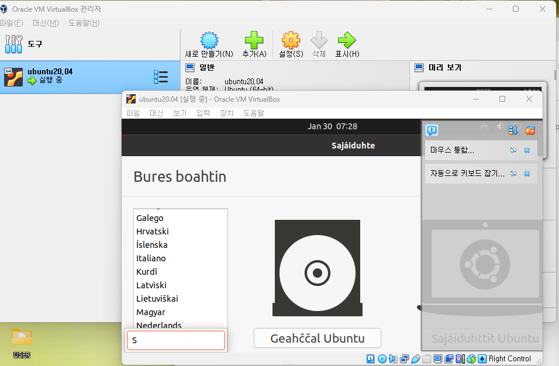
Task: Open the 도움말 menu in the VM window
Action: pos(254,113)
